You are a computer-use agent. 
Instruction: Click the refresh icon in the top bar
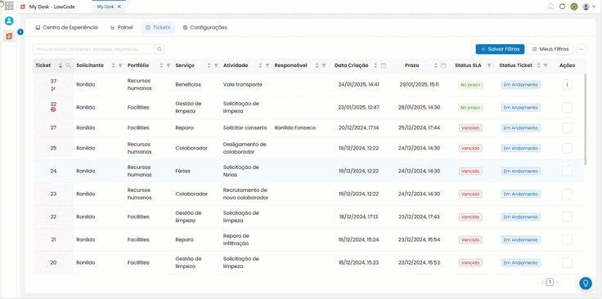click(x=562, y=7)
